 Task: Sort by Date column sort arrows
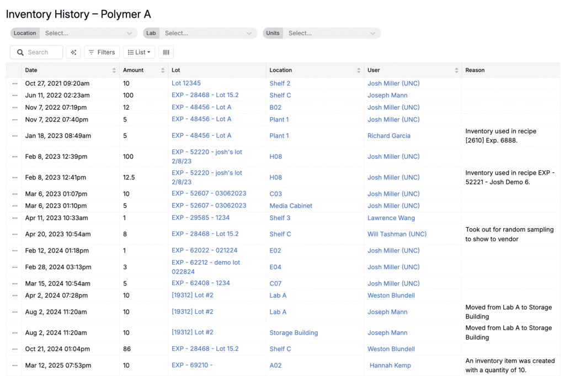point(114,71)
